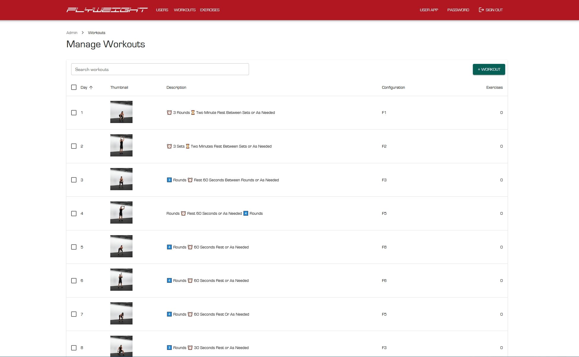Click 'Rest 60 Seconds Between Rounds' description
This screenshot has width=579, height=357.
223,180
